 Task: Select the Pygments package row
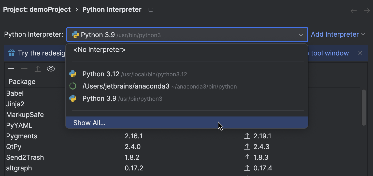(x=22, y=136)
